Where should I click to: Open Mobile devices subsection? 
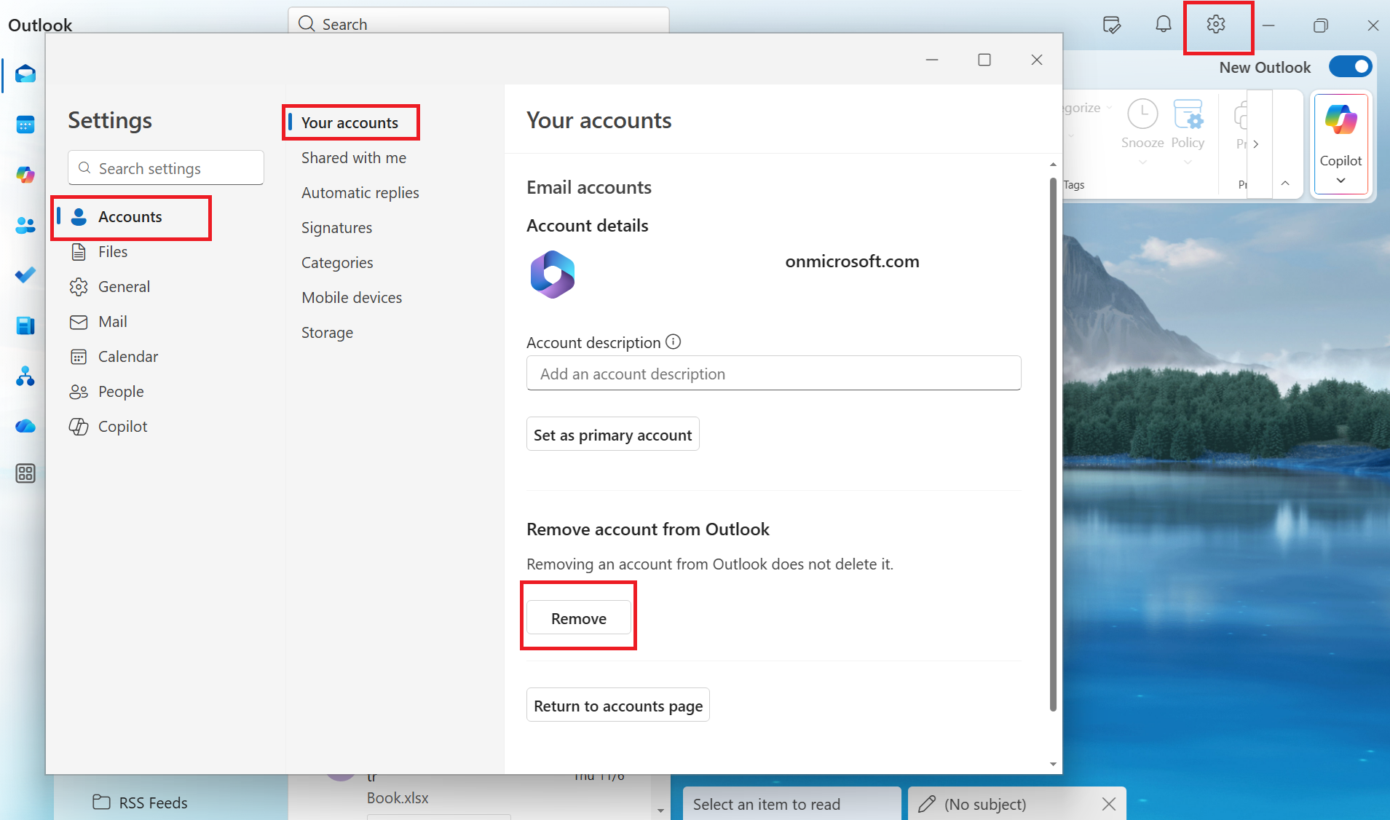352,298
